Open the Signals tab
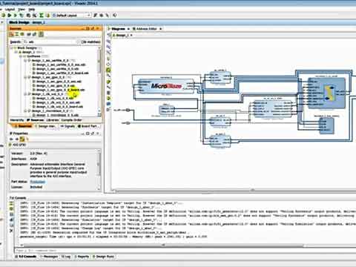 click(67, 126)
